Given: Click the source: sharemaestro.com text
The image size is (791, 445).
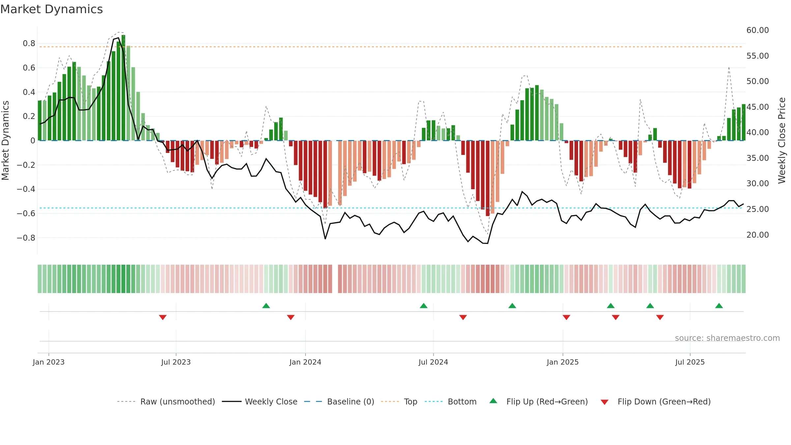Looking at the screenshot, I should coord(727,338).
